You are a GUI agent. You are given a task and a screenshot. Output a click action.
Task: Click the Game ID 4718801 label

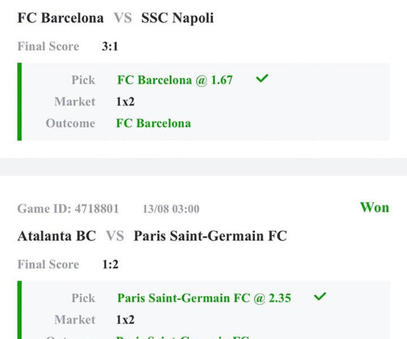pos(68,209)
